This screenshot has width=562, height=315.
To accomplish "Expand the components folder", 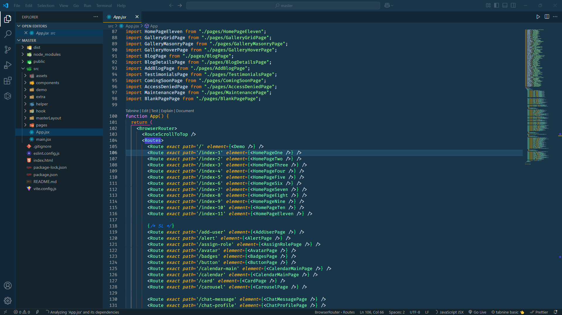I will click(x=47, y=83).
